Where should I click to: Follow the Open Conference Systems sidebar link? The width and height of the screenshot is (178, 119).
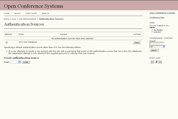click(162, 13)
